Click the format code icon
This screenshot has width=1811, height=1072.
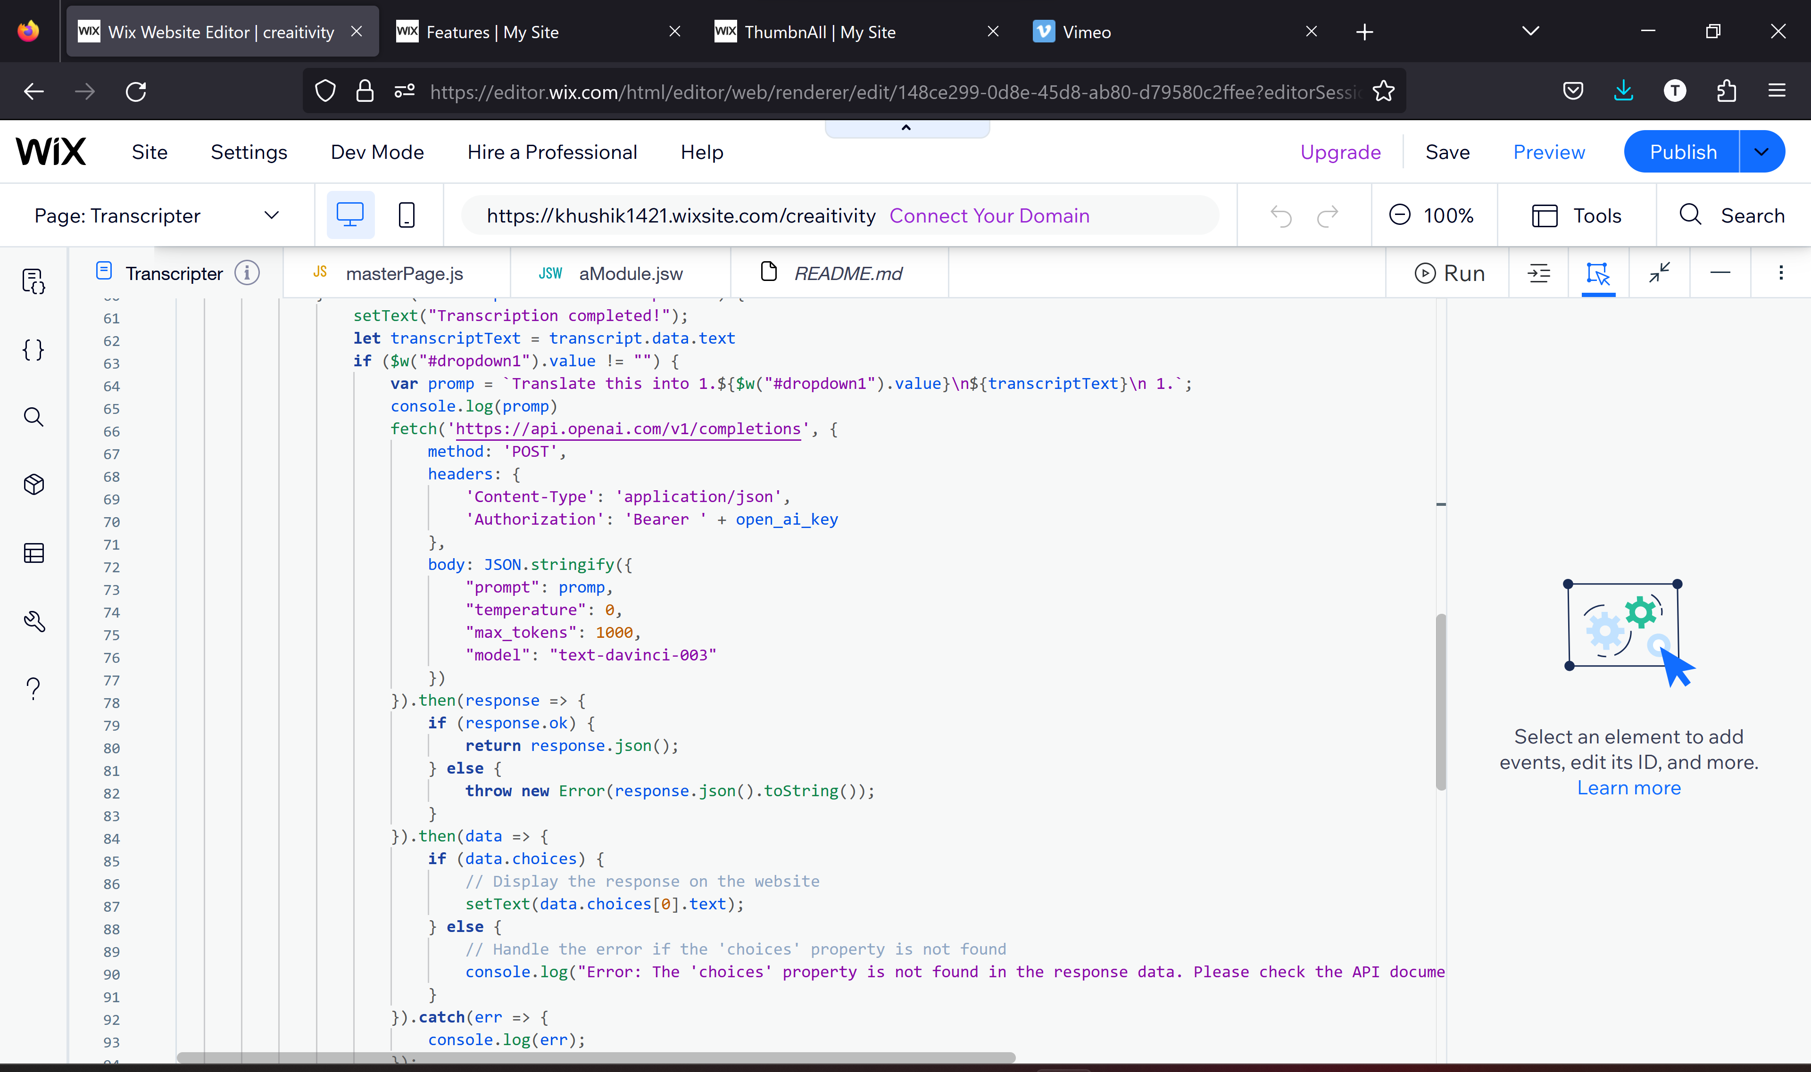[x=1538, y=273]
